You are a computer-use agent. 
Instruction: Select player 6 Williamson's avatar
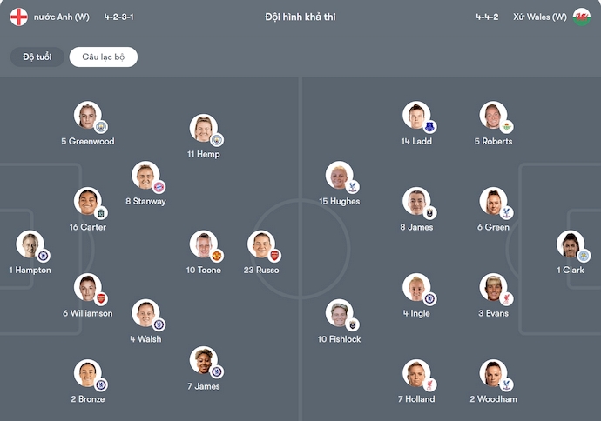pos(87,286)
